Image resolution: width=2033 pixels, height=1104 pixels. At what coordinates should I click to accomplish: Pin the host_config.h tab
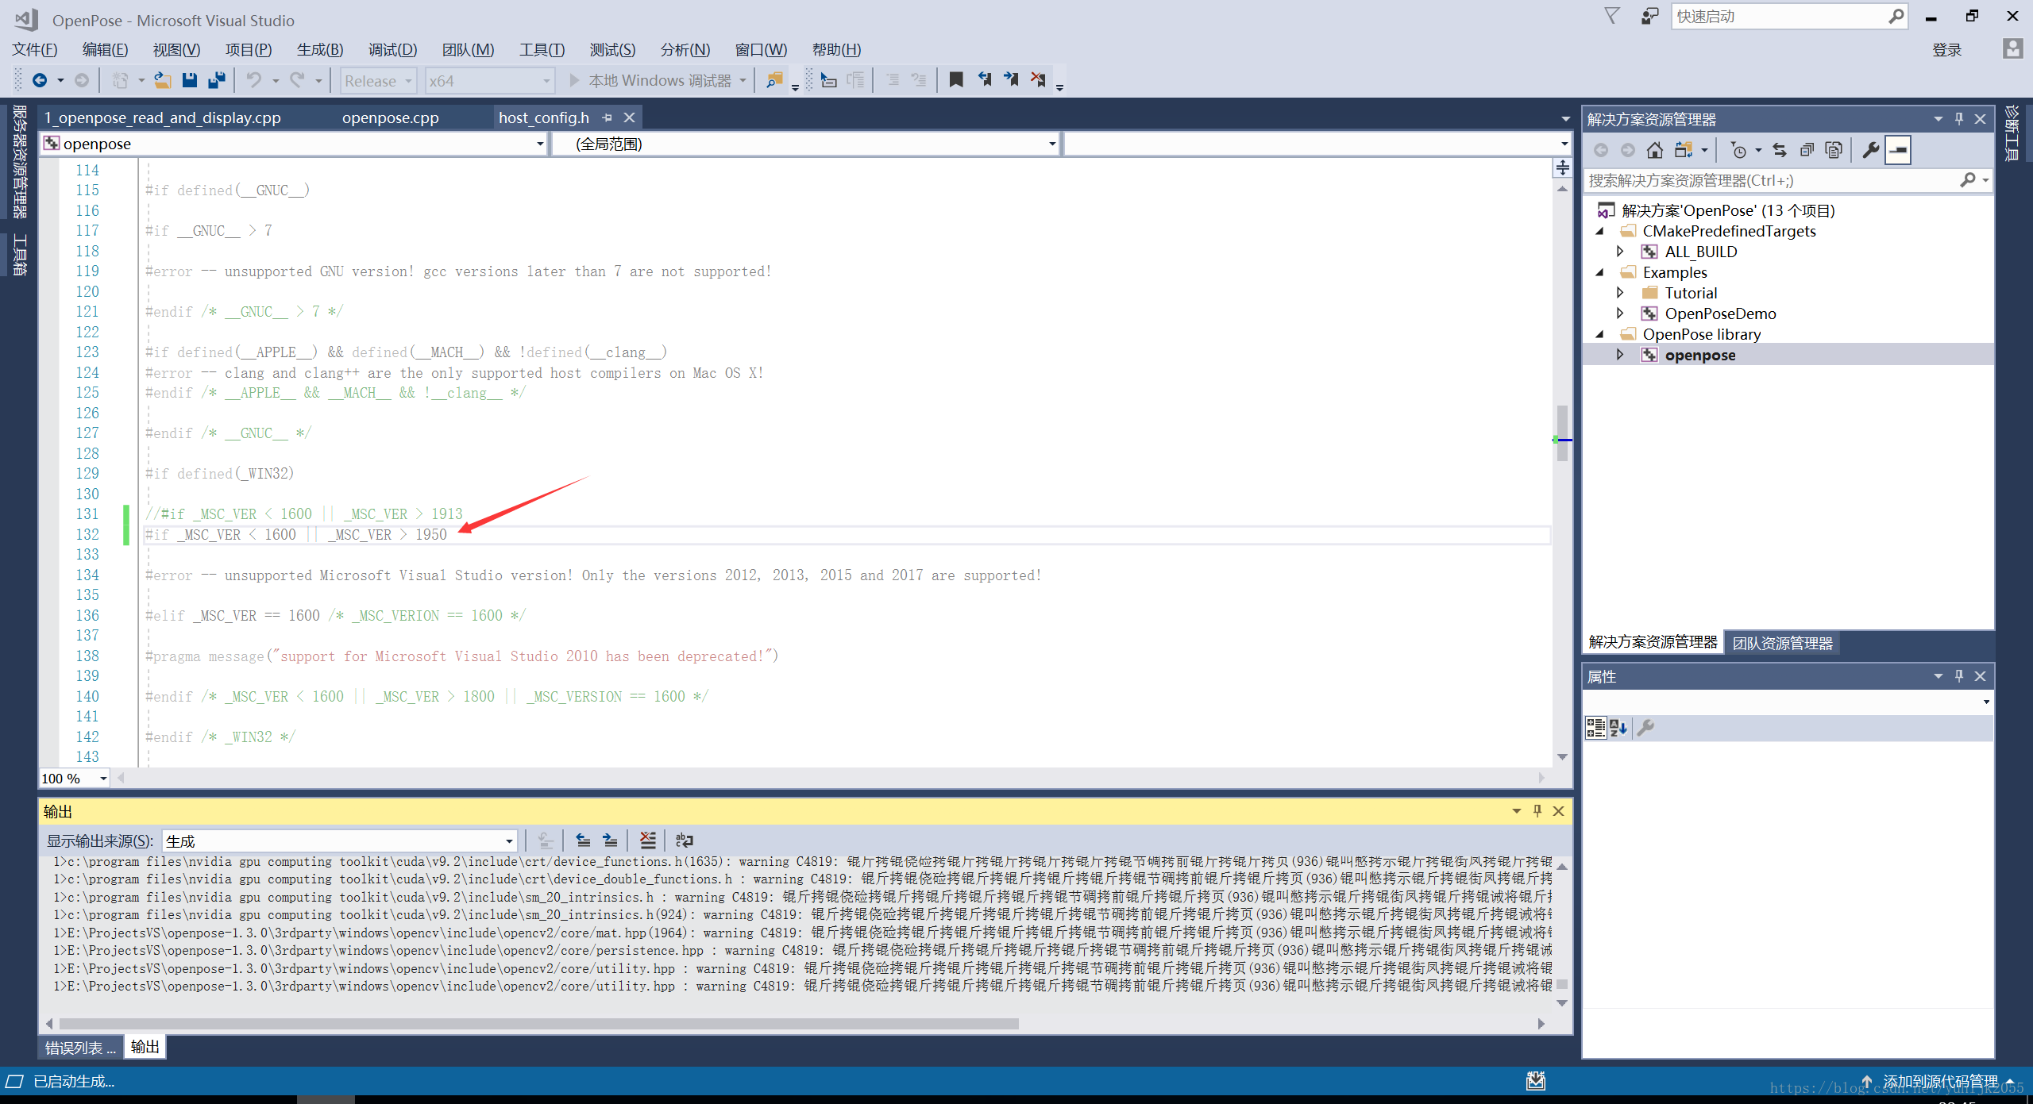[x=608, y=117]
